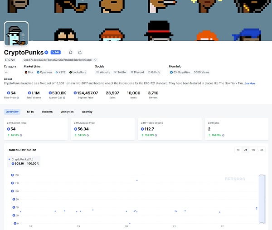Open the Twitter social link
272x230 pixels.
[x=120, y=72]
